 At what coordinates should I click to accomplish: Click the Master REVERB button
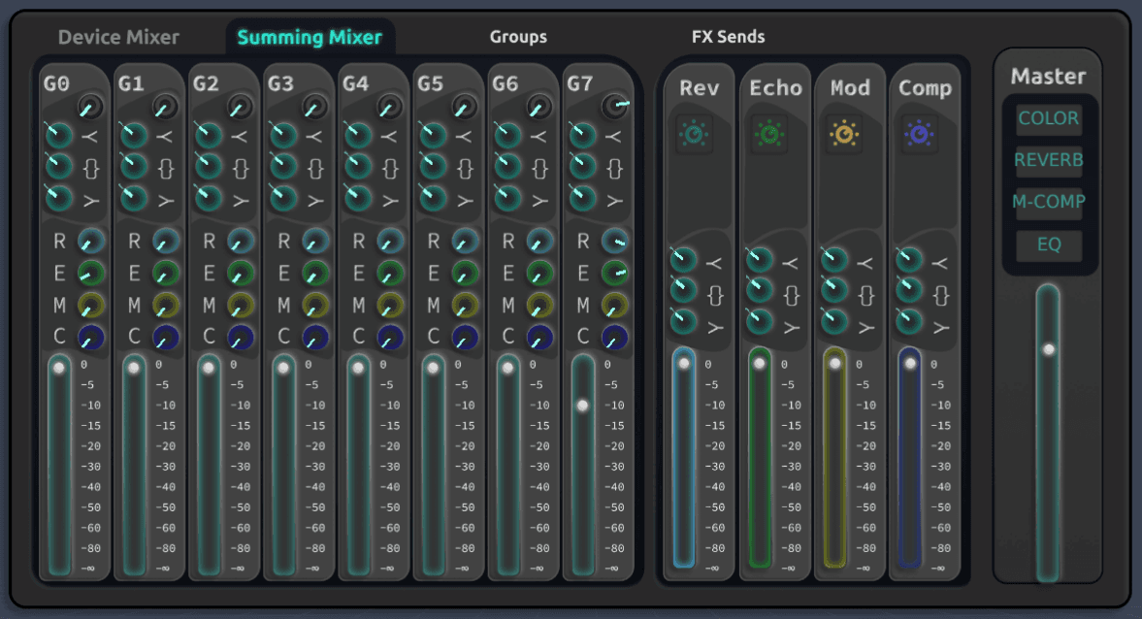1049,159
